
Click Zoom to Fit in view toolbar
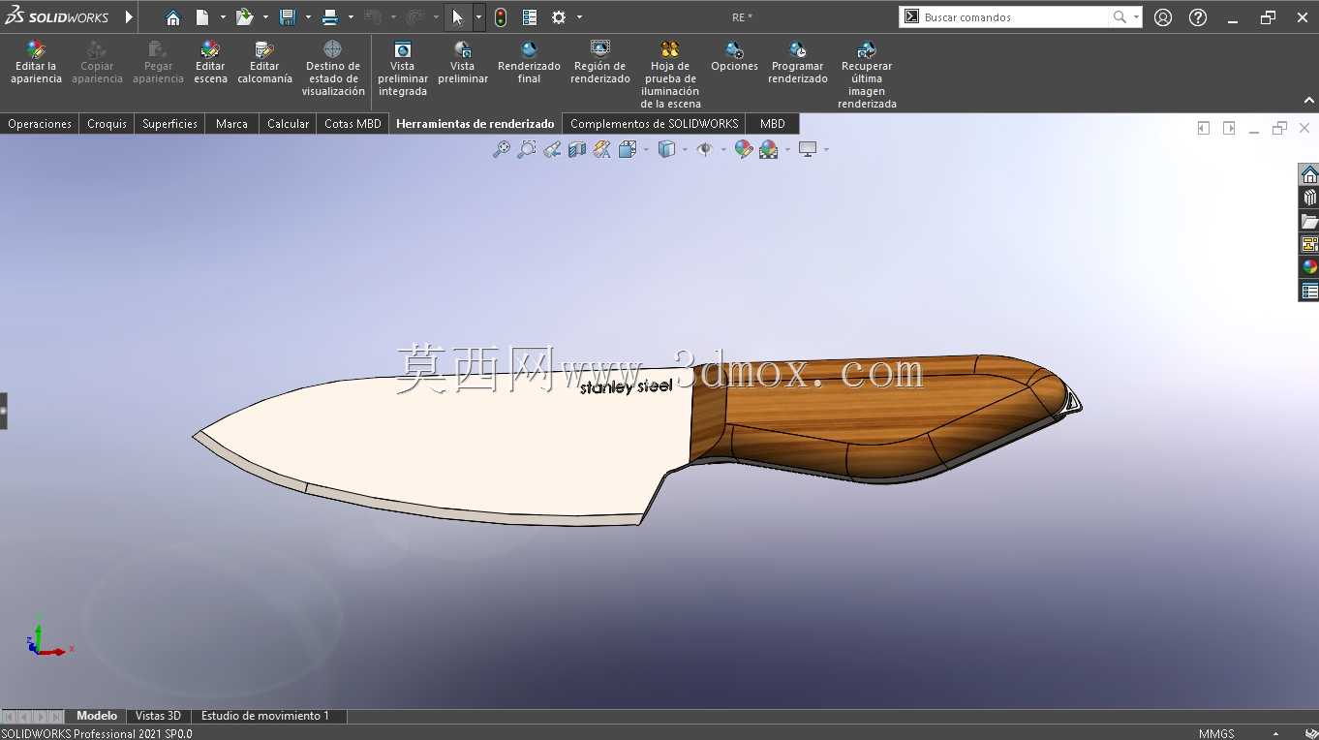tap(501, 149)
